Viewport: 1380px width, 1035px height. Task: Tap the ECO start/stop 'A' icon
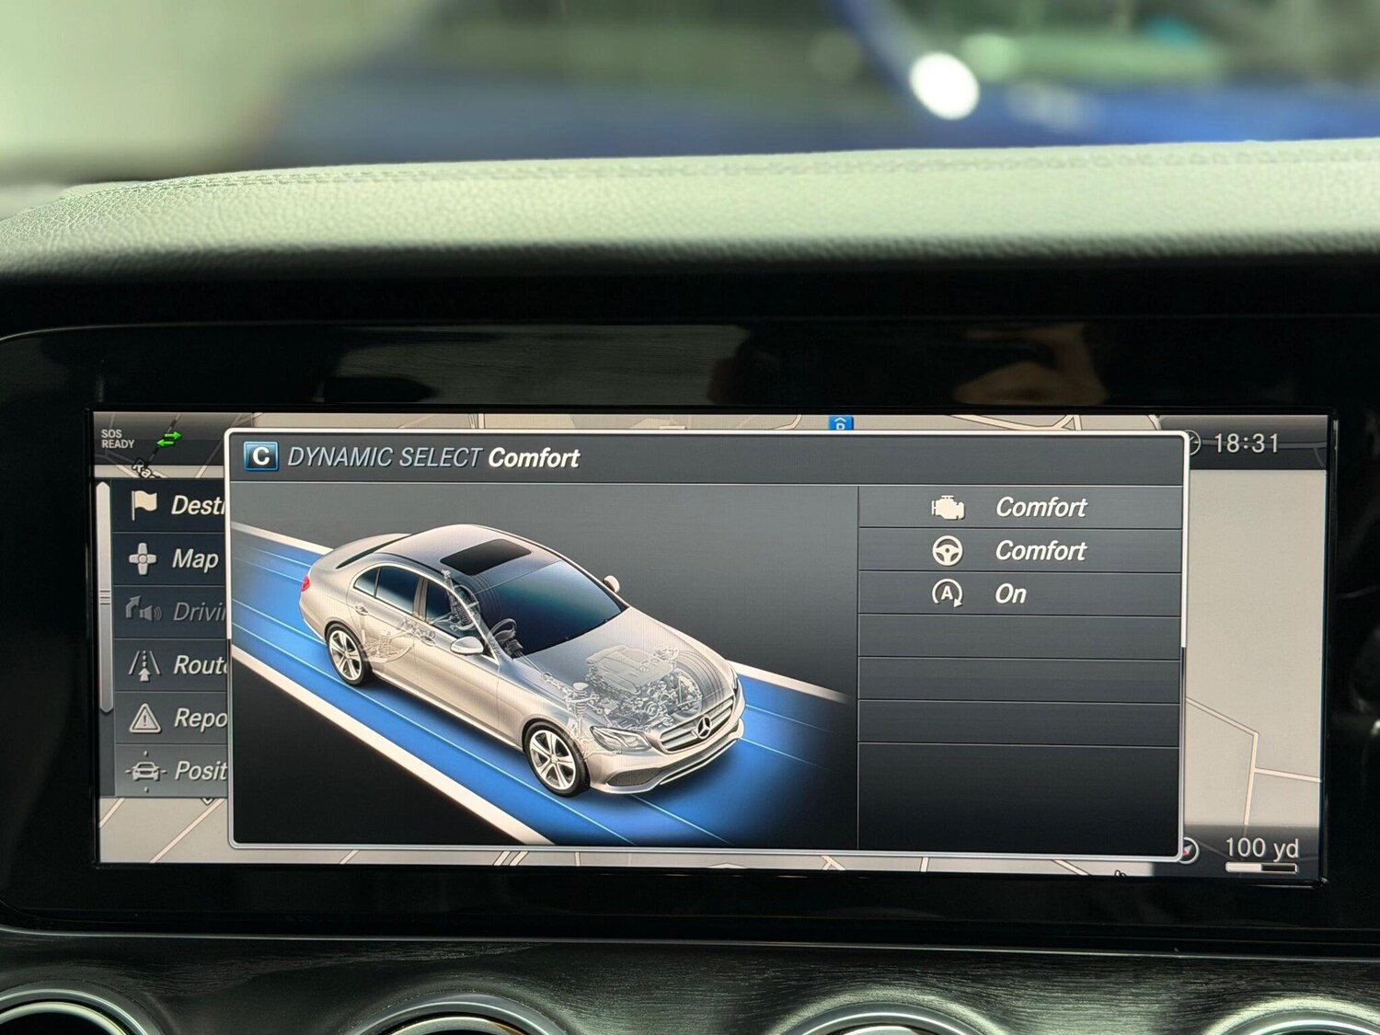click(x=948, y=594)
